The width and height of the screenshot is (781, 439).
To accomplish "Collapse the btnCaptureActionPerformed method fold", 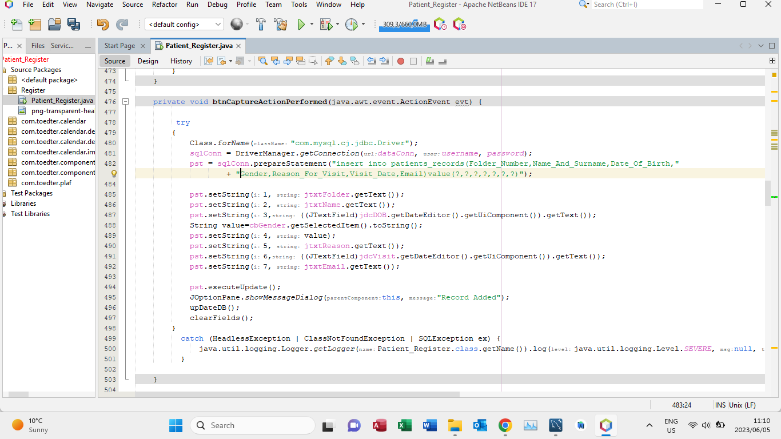I will [x=125, y=101].
